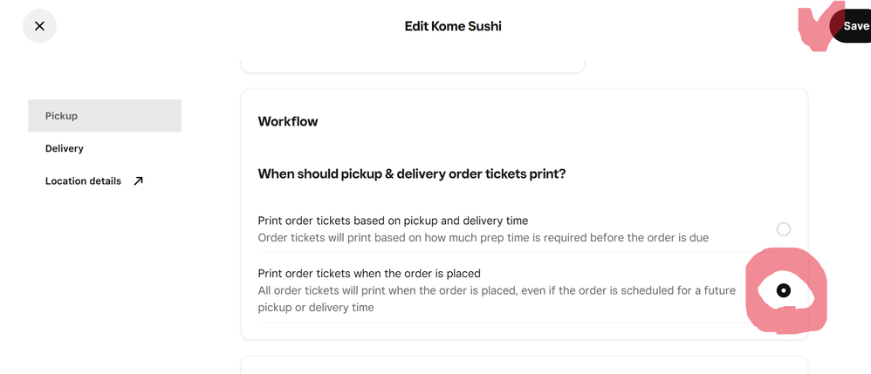The width and height of the screenshot is (871, 374).
Task: Open the Delivery section
Action: pos(65,148)
